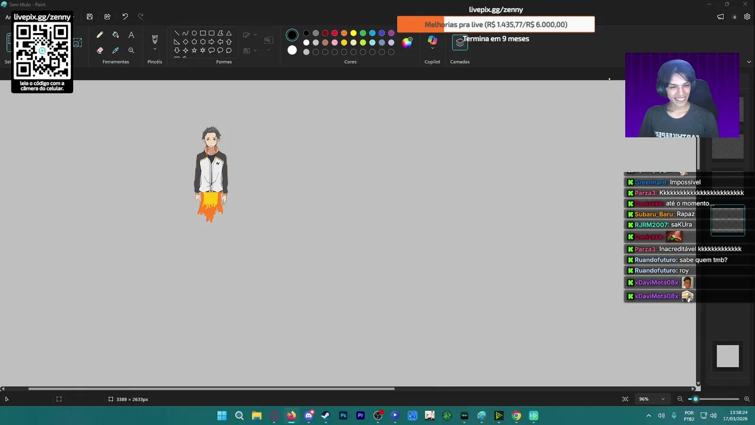Screen dimensions: 755x425
Task: Click the horizontal canvas scrollbar
Action: [211, 388]
